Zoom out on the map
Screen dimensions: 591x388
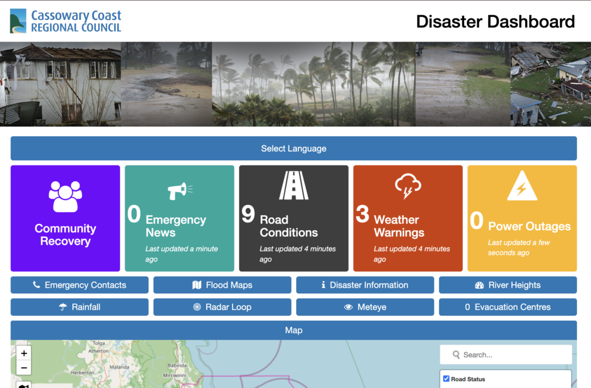24,368
